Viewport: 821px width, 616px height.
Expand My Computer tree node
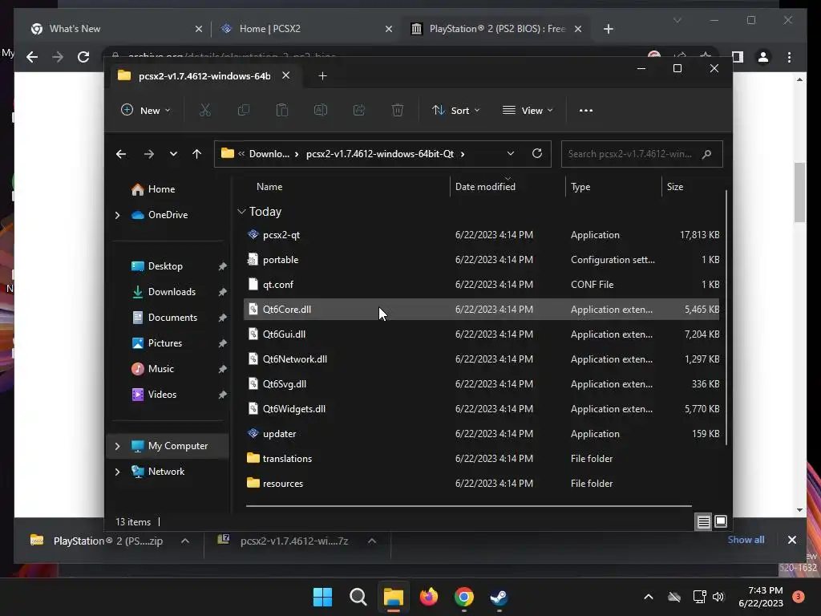click(117, 446)
